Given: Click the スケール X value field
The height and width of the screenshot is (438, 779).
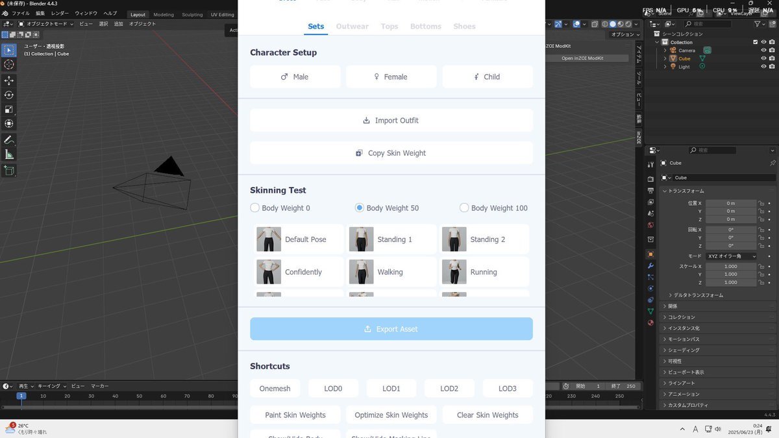Looking at the screenshot, I should 732,267.
